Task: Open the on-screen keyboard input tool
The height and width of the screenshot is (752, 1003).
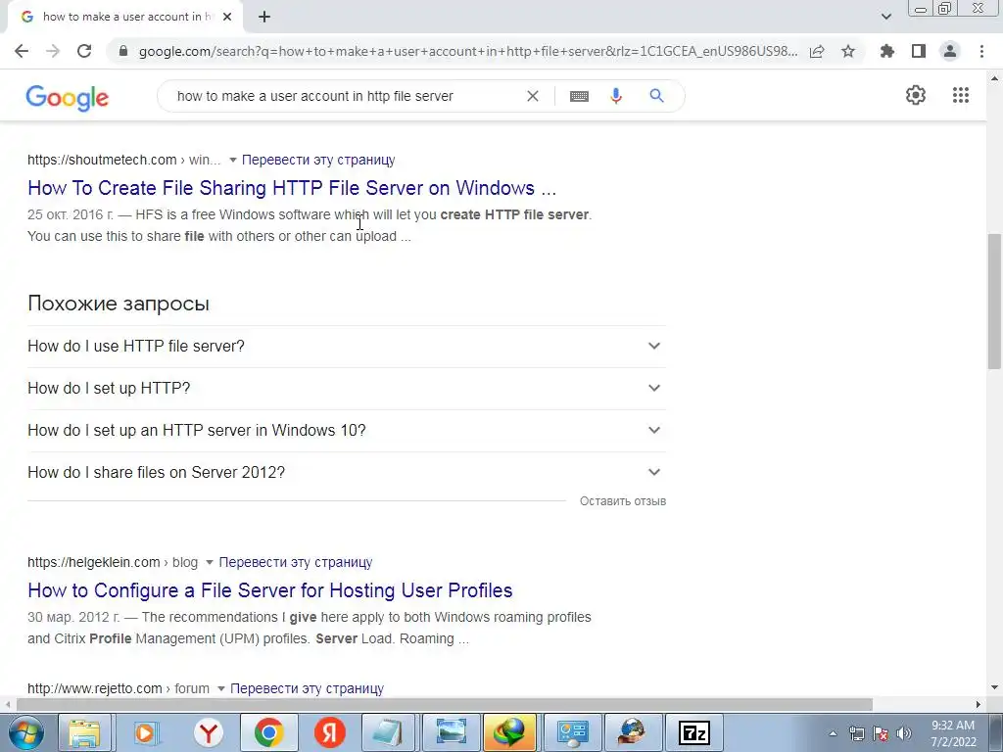Action: [x=579, y=96]
